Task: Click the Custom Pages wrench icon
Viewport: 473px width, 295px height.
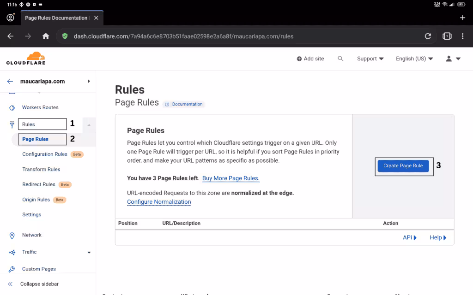Action: pyautogui.click(x=12, y=269)
